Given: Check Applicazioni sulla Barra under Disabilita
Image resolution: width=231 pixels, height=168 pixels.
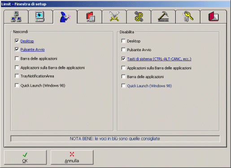Looking at the screenshot, I should [123, 68].
